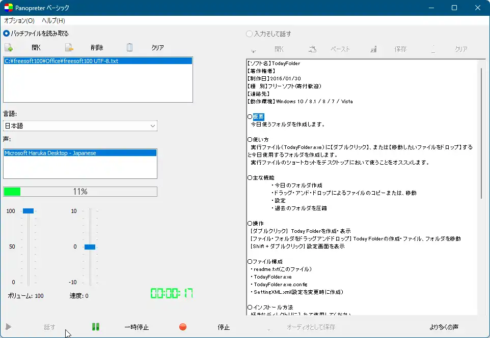The height and width of the screenshot is (338, 490).
Task: Select the バッチファイルを読み取る radio button
Action: pyautogui.click(x=7, y=34)
